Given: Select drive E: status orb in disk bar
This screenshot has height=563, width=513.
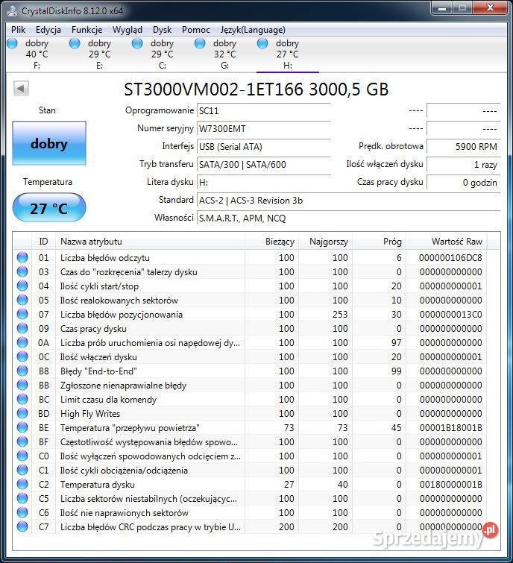Looking at the screenshot, I should tap(75, 44).
